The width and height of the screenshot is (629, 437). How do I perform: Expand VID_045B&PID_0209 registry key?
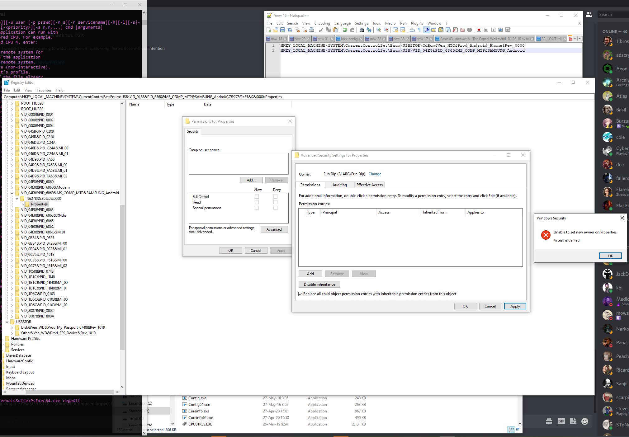coord(12,131)
